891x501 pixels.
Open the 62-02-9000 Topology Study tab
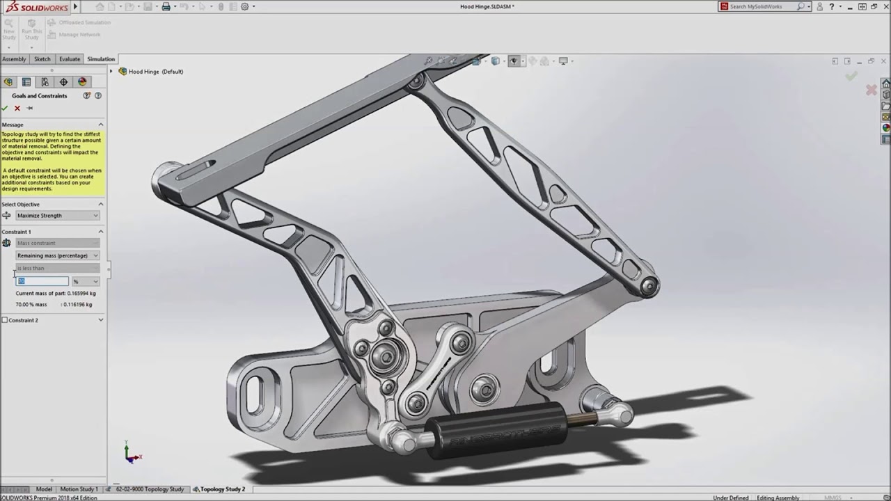[145, 489]
